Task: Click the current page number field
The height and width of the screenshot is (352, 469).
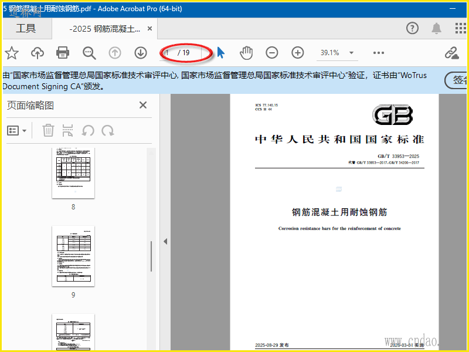Action: click(168, 53)
